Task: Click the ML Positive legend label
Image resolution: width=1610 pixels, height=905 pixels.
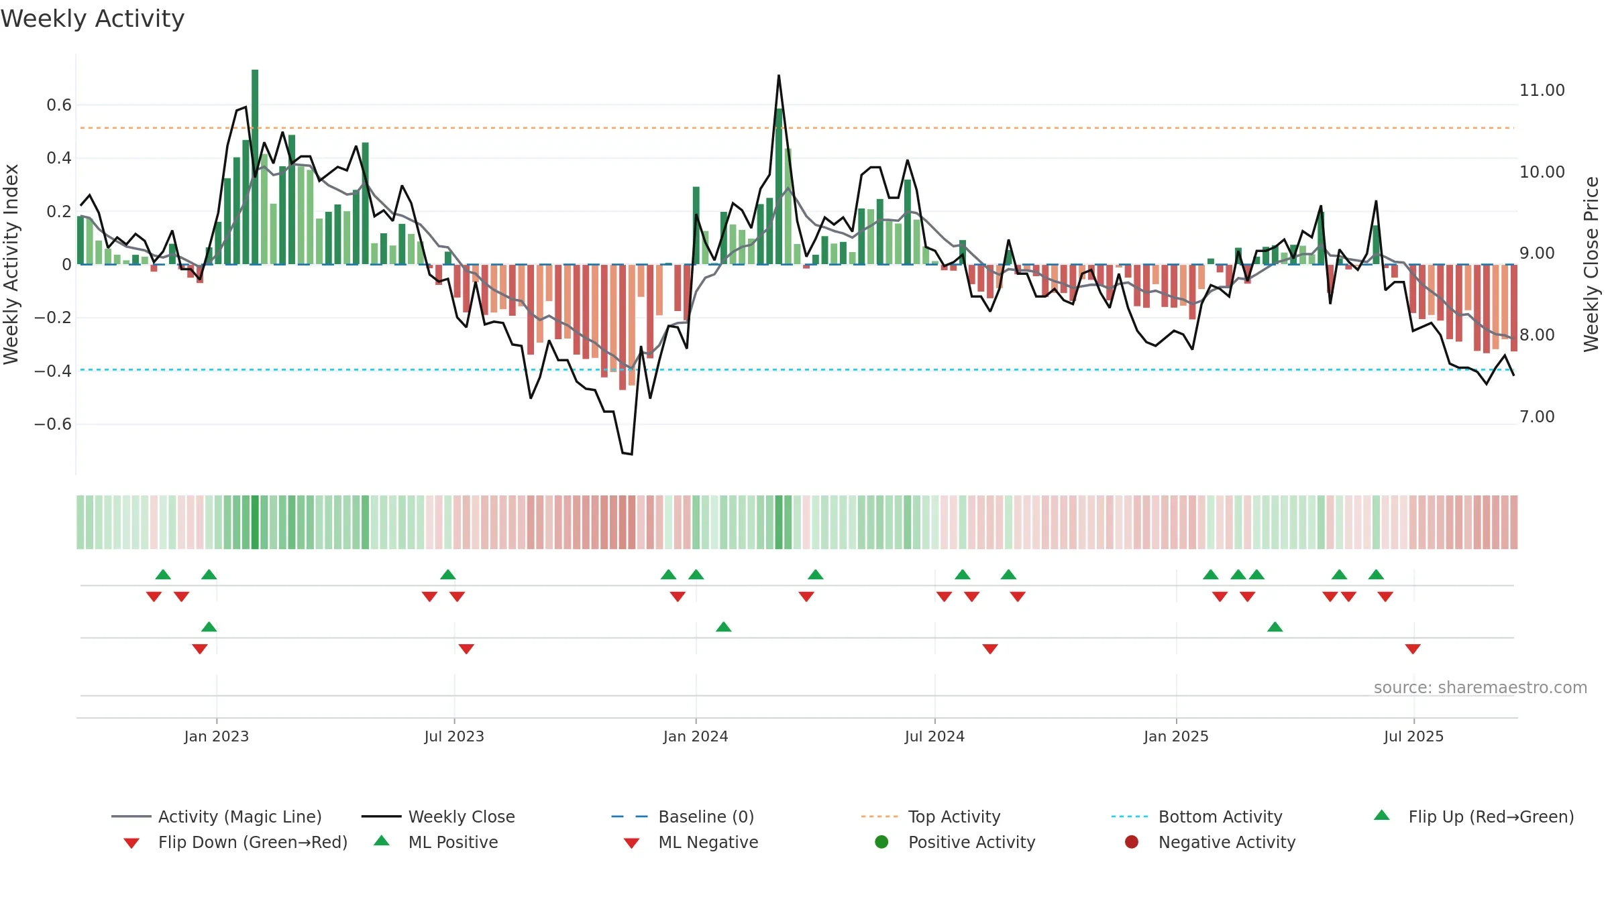Action: click(x=453, y=842)
